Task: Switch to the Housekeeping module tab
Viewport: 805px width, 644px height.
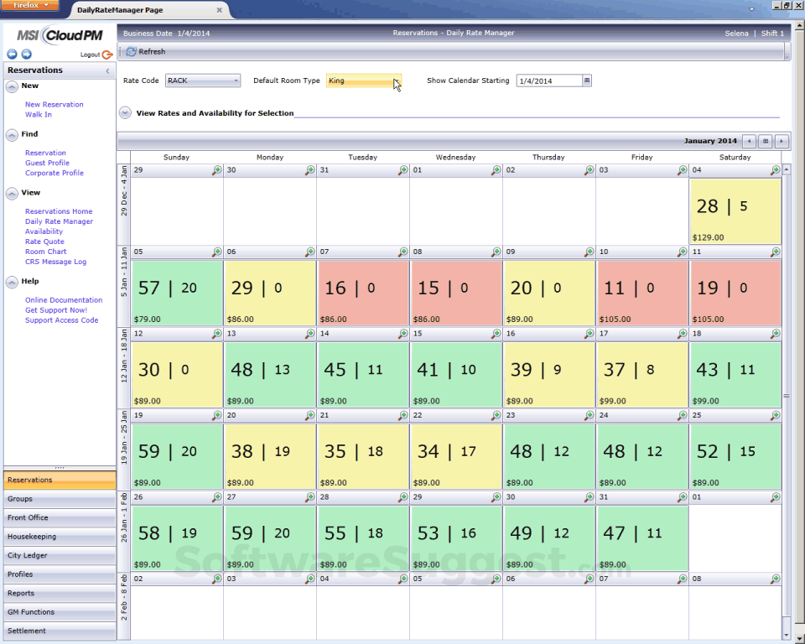Action: click(60, 537)
